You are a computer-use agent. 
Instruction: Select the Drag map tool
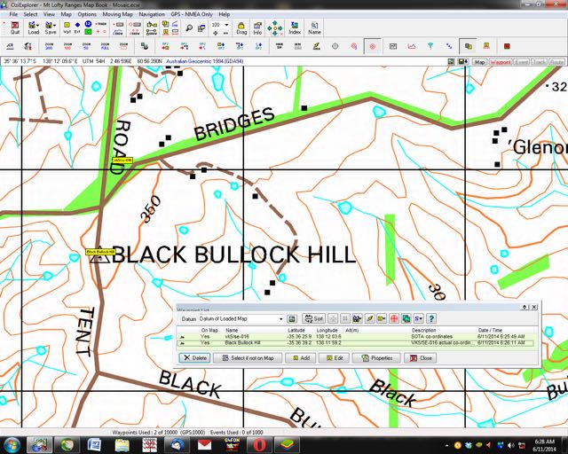pyautogui.click(x=241, y=28)
